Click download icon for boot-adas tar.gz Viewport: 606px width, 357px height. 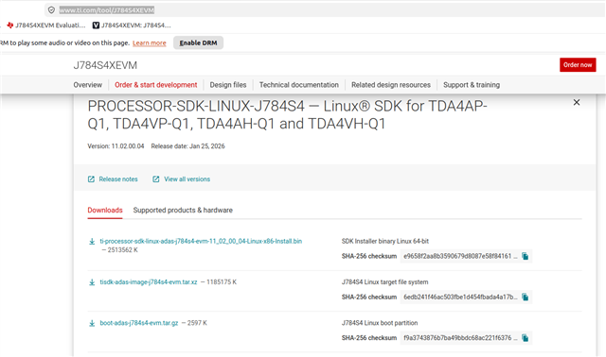(92, 323)
